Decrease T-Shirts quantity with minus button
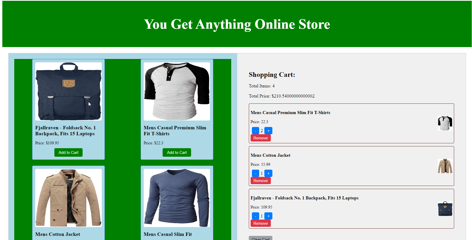Screen dimensions: 472x240 (x=256, y=131)
